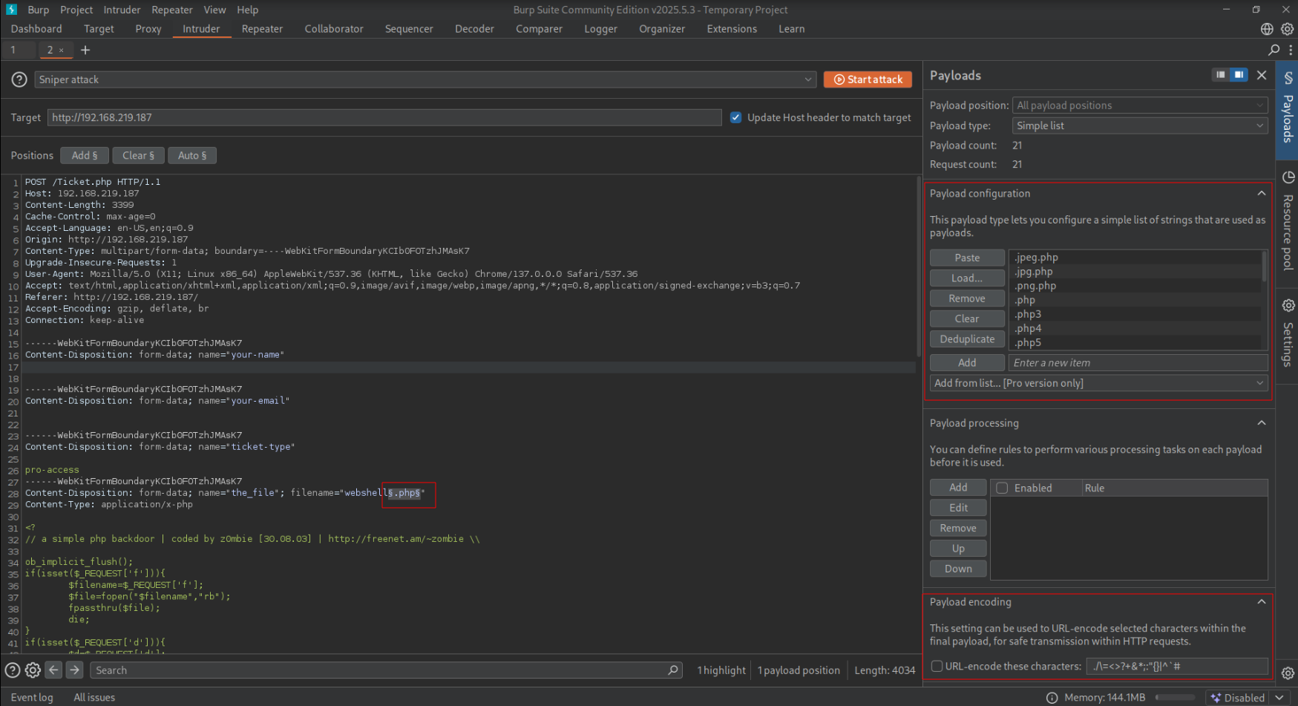
Task: Open the Burp menu
Action: [38, 10]
